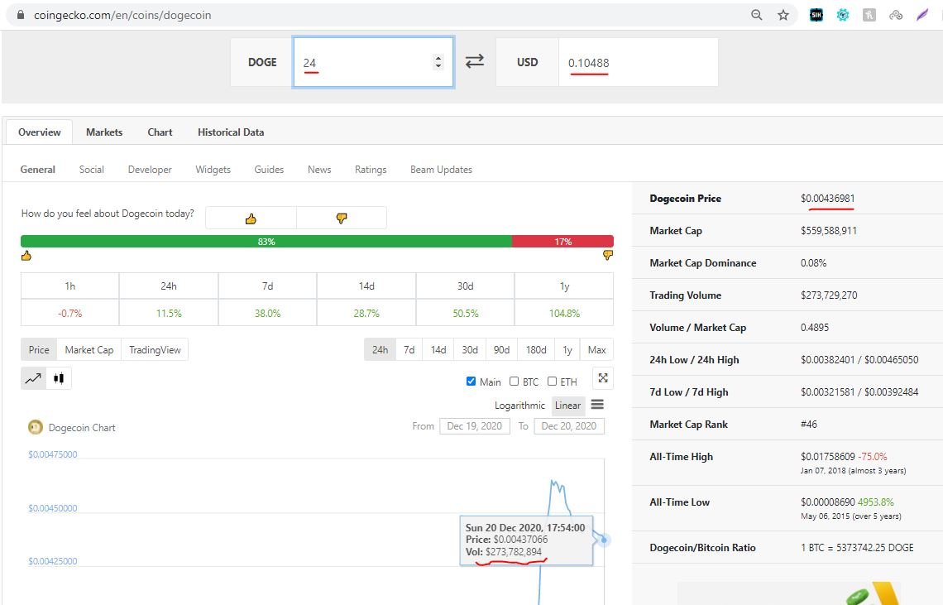Enable the ETH comparison checkbox
This screenshot has height=605, width=943.
tap(552, 382)
